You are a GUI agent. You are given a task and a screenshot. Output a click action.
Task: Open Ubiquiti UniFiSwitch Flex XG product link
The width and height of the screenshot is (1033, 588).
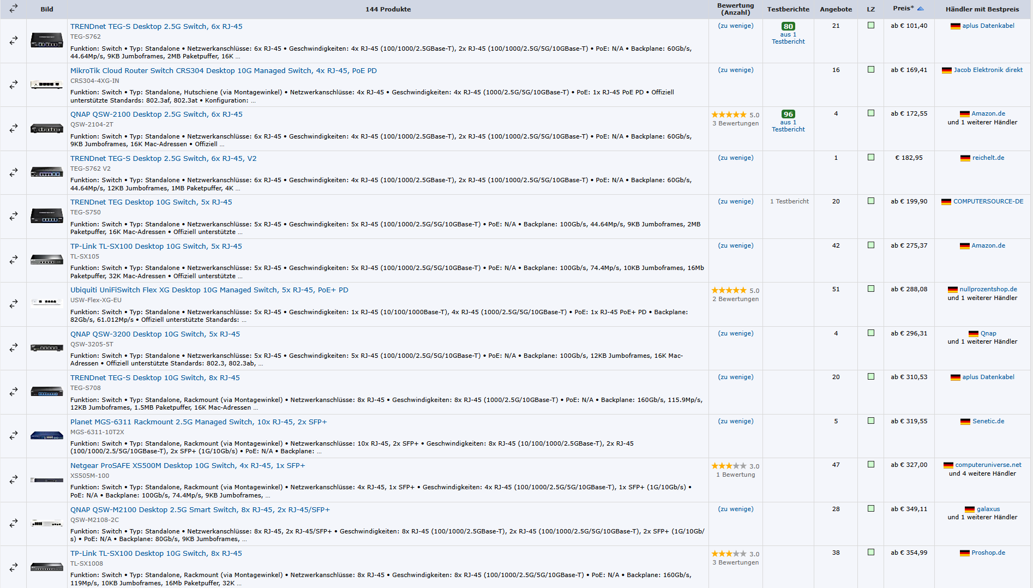tap(209, 290)
